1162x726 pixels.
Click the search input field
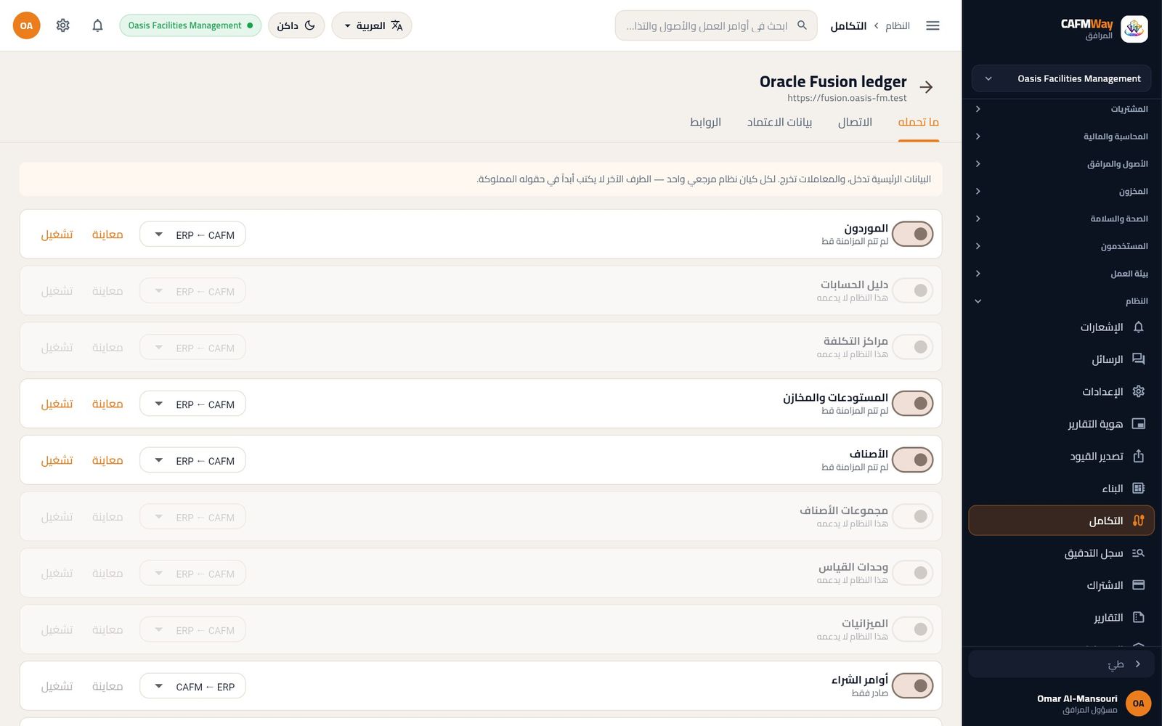[x=716, y=25]
